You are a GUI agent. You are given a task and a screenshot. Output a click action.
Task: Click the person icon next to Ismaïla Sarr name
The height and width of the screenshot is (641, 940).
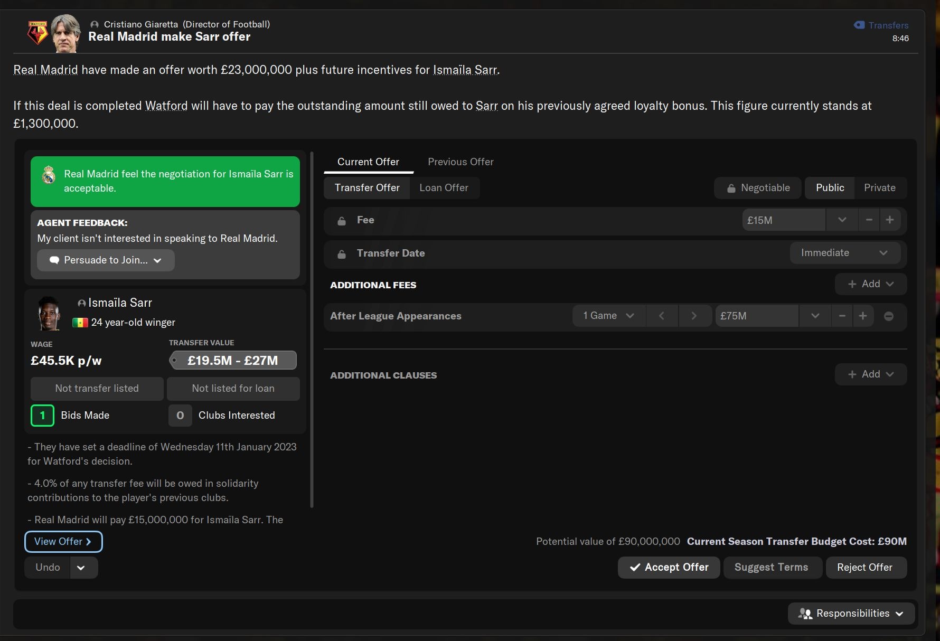(81, 303)
